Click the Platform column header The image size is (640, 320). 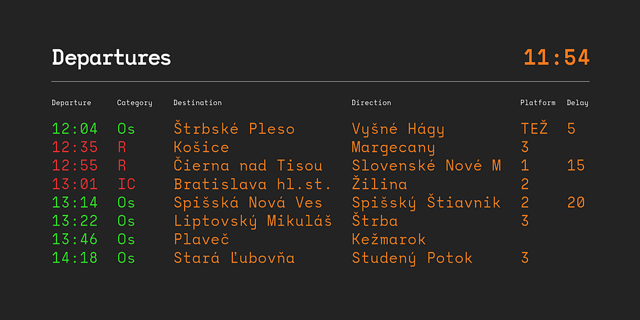click(x=538, y=103)
